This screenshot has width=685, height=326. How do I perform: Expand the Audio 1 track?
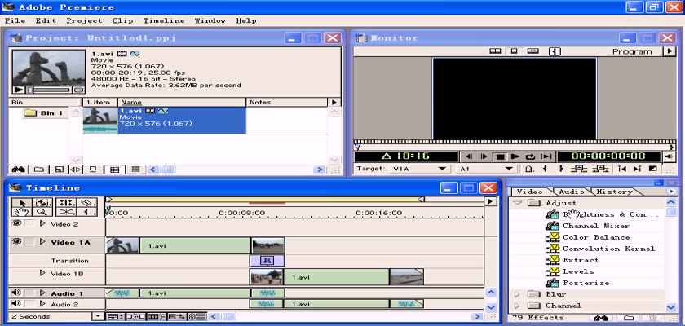42,293
